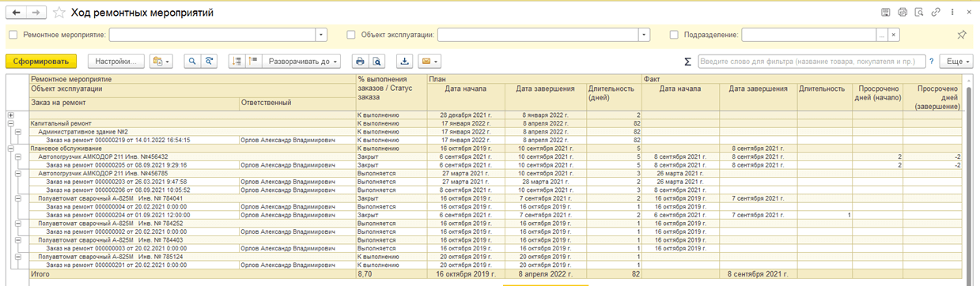Image resolution: width=980 pixels, height=286 pixels.
Task: Click the Административное здание №2 row label
Action: point(83,132)
